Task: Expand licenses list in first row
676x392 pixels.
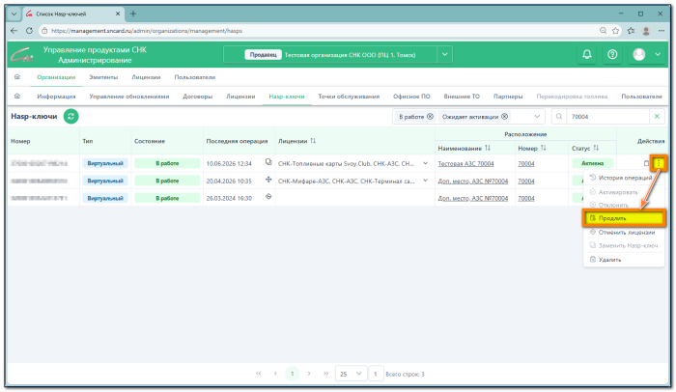Action: coord(425,163)
